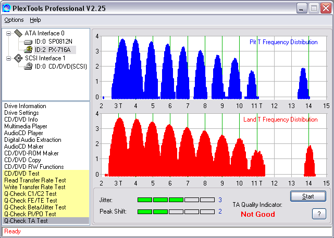Click the SP0812N hard drive icon
The height and width of the screenshot is (238, 334).
point(28,42)
